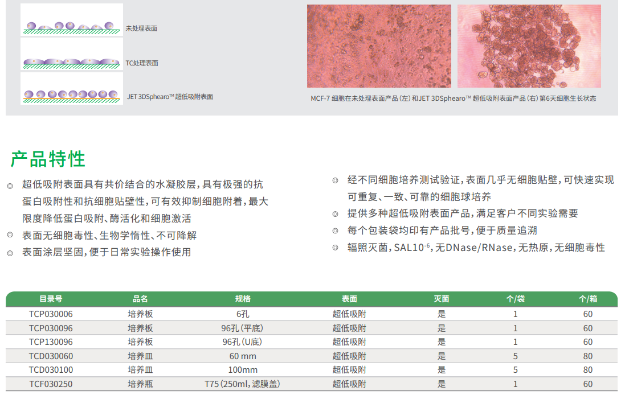Click catalog number TCP130096
629x395 pixels.
pos(51,342)
